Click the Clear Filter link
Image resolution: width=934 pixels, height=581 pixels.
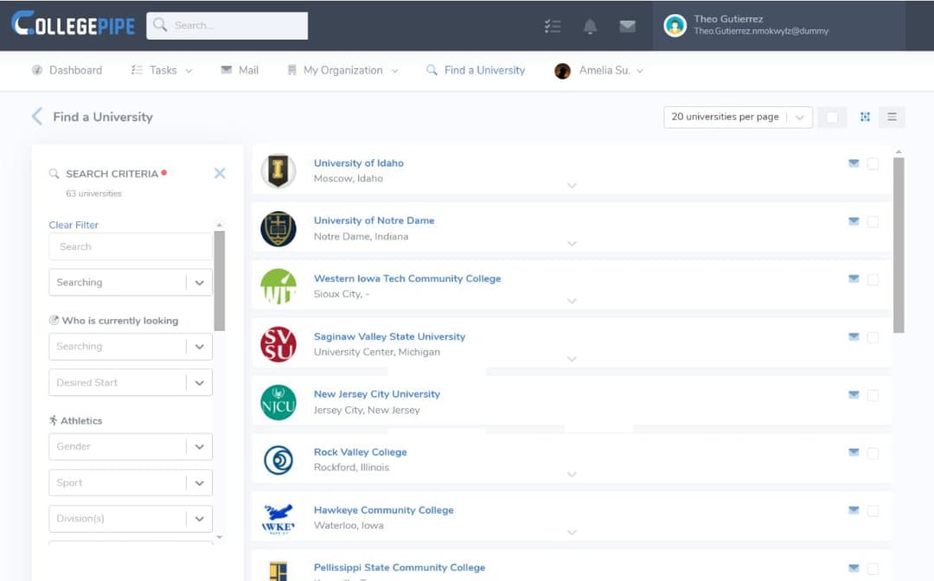[x=73, y=225]
